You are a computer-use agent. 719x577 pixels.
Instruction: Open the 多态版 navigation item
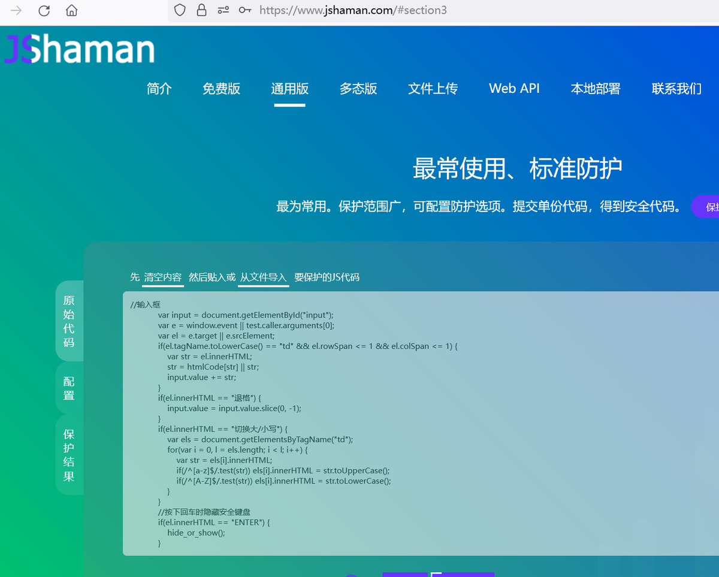(358, 89)
